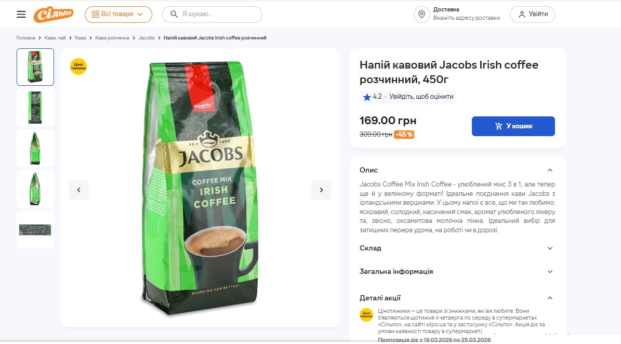Open the Всі товари dropdown

coord(118,14)
